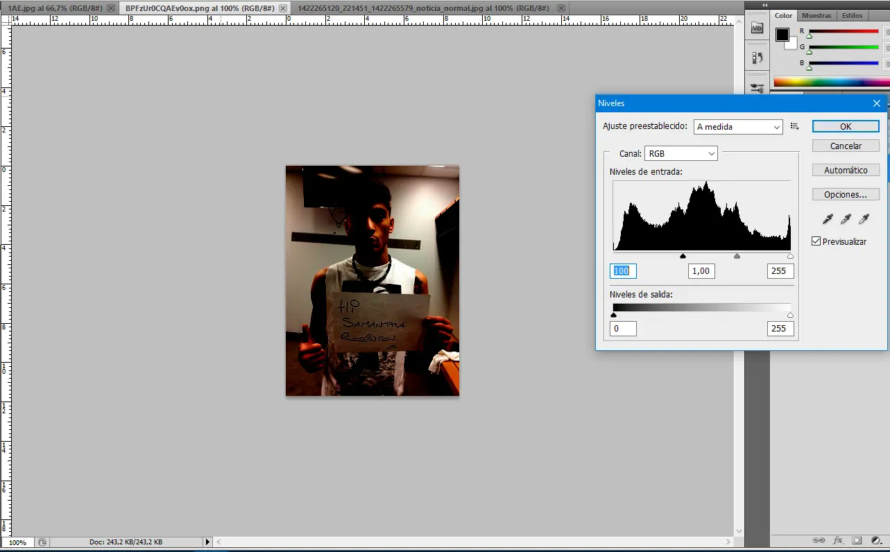Close the 1AE.jpg document tab

coord(111,8)
